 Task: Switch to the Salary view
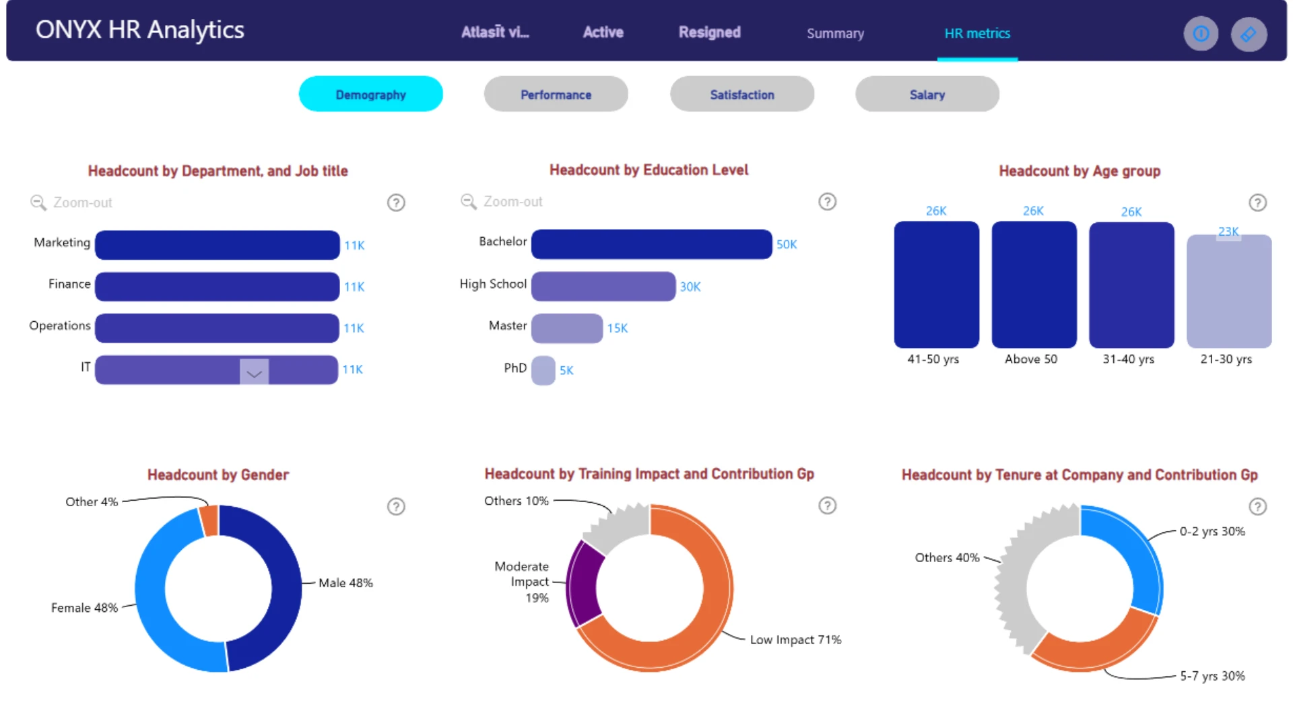(x=927, y=94)
